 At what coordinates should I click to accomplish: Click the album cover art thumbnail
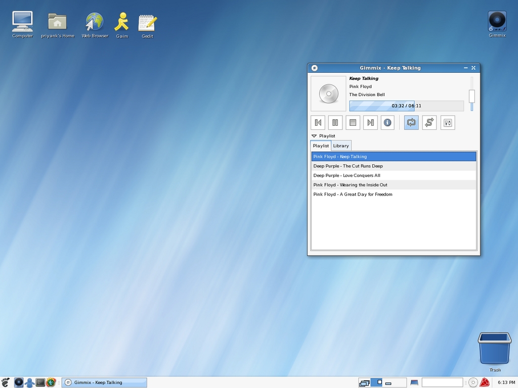click(x=328, y=93)
